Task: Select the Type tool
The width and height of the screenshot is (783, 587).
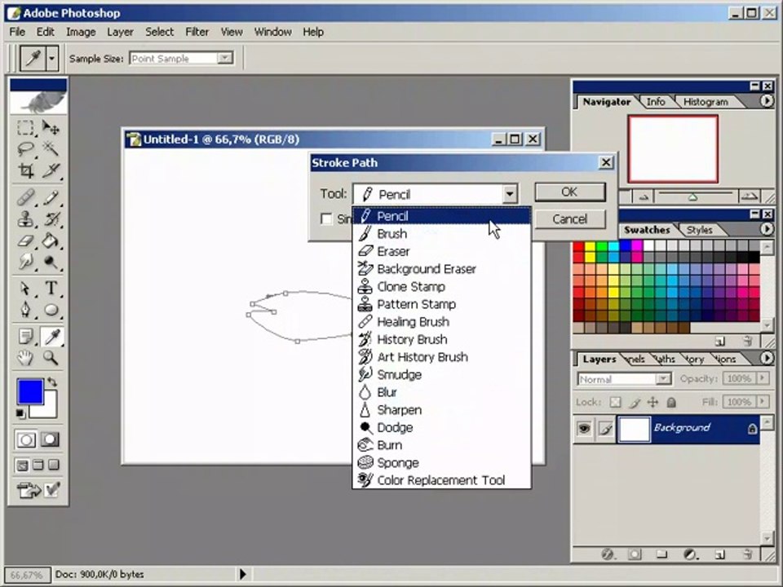Action: coord(51,289)
